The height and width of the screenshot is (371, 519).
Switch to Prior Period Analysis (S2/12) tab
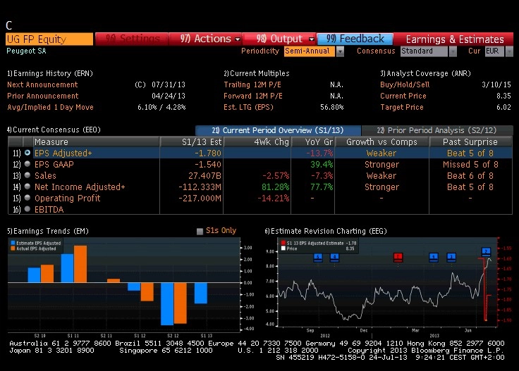click(x=437, y=130)
